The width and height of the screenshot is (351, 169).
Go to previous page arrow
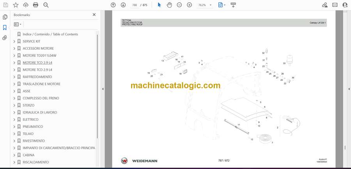point(113,5)
